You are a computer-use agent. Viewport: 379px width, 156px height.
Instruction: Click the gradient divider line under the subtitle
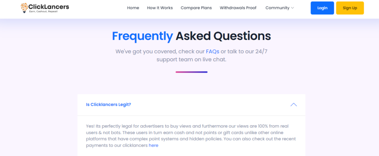click(x=191, y=72)
